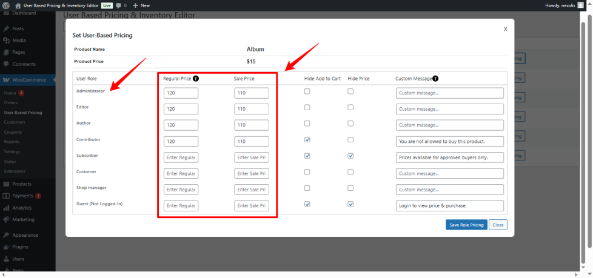Check Hide Add to Cart for Customer
Viewport: 593px width, 278px height.
coord(307,172)
